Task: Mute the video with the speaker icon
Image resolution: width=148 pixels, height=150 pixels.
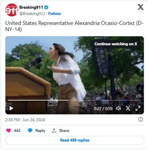Action: [x=118, y=108]
